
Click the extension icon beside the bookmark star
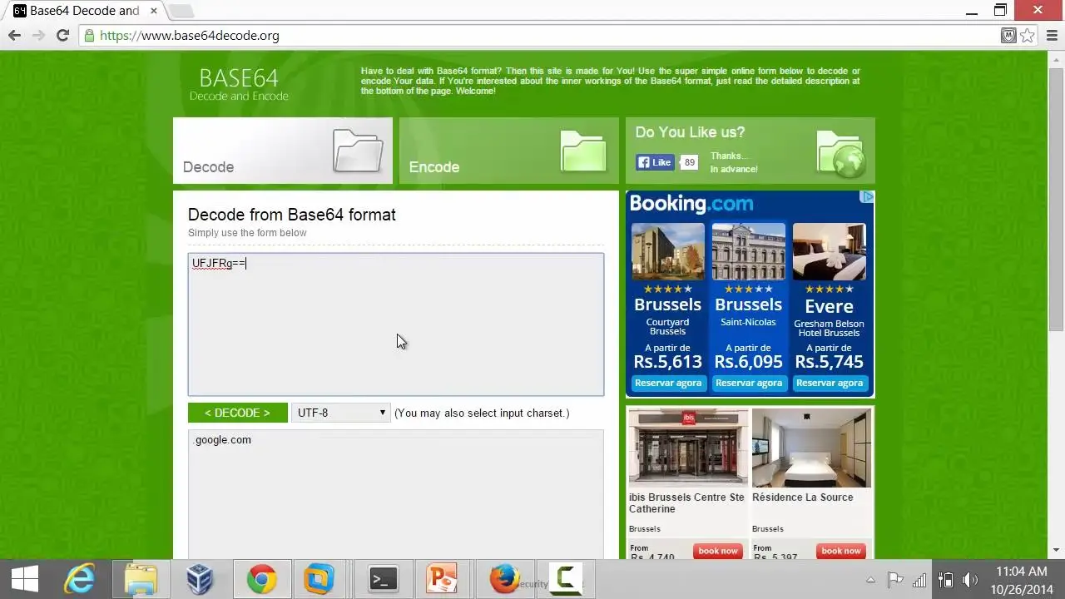click(1008, 36)
